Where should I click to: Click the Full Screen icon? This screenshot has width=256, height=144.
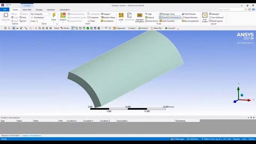tap(205, 15)
